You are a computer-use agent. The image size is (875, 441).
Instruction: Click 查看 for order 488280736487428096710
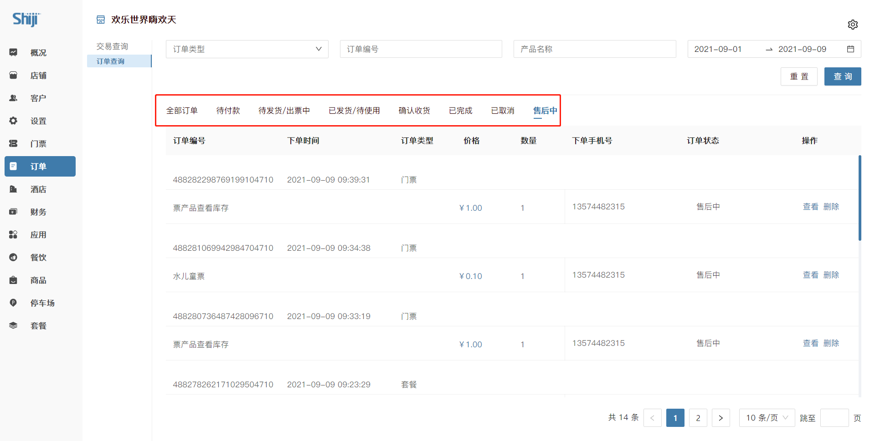(810, 343)
